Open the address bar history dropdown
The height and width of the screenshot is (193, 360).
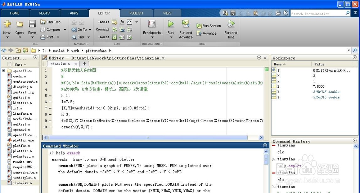click(x=349, y=51)
